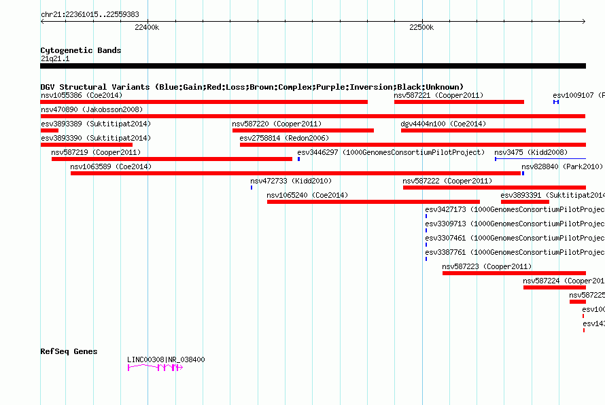Click the esv3307461 blue gain marker

(x=426, y=245)
